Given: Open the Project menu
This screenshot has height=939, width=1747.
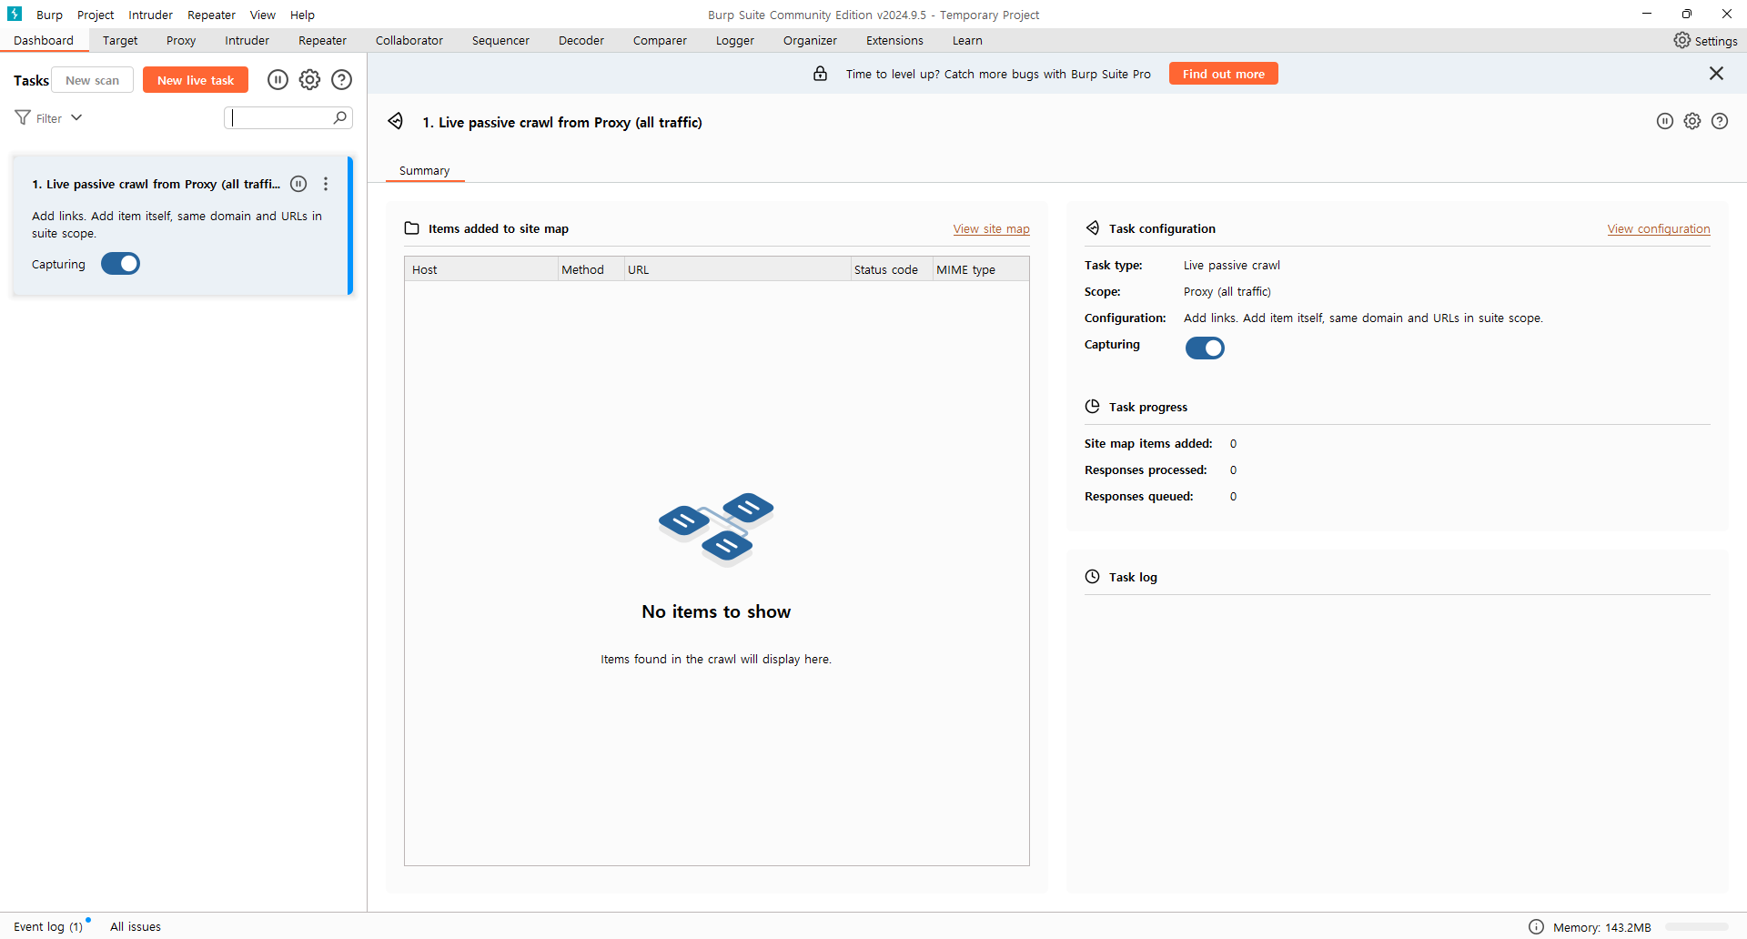Looking at the screenshot, I should click(96, 15).
